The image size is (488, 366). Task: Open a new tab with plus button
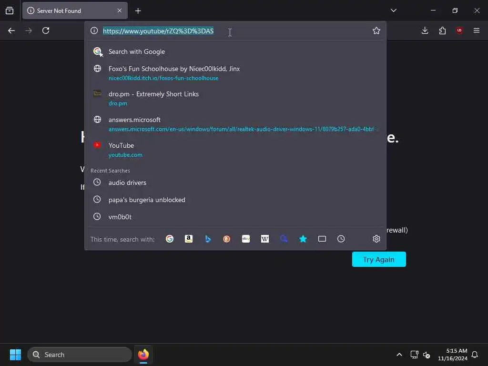pyautogui.click(x=138, y=11)
